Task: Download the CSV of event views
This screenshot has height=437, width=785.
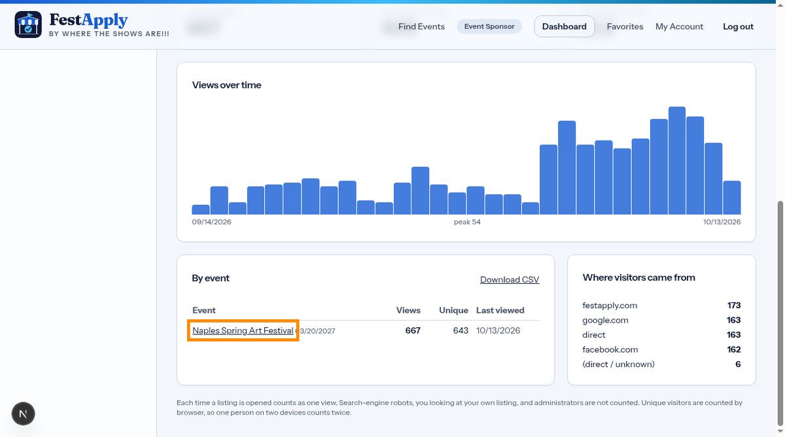Action: 510,279
